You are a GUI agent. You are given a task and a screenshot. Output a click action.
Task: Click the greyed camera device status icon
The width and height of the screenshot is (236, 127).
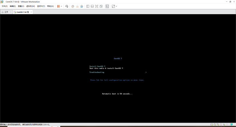coord(227,125)
